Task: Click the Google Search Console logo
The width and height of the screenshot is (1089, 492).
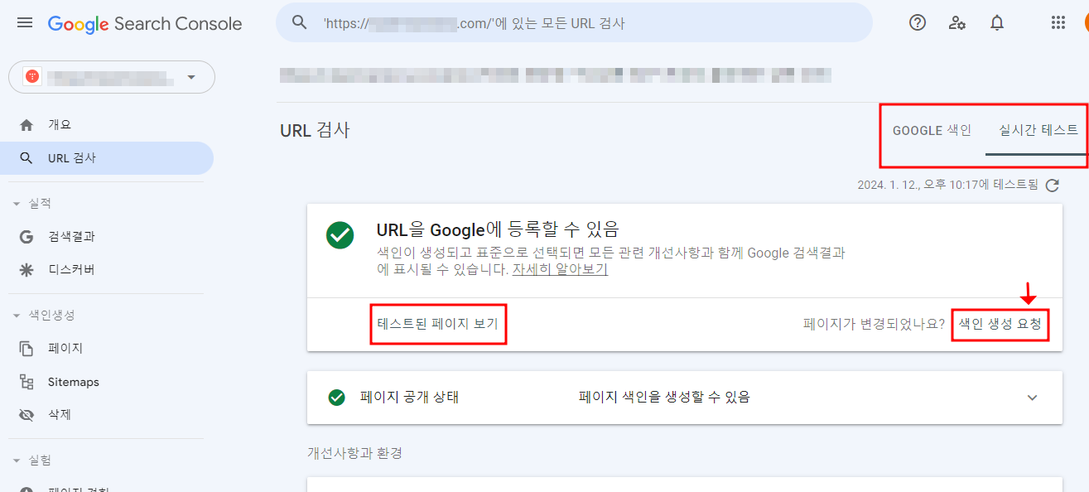Action: click(145, 24)
